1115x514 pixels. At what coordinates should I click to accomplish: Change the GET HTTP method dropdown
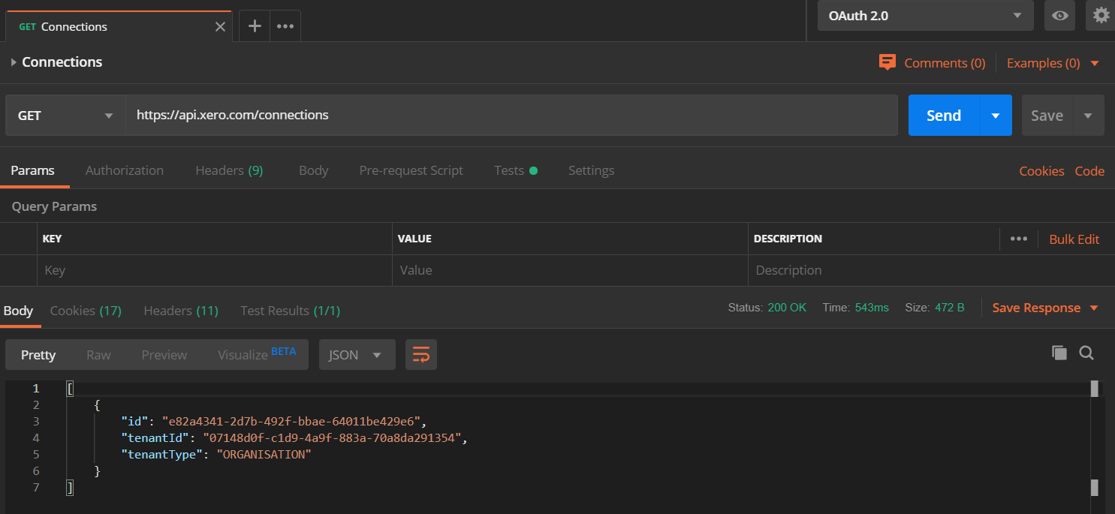[65, 116]
